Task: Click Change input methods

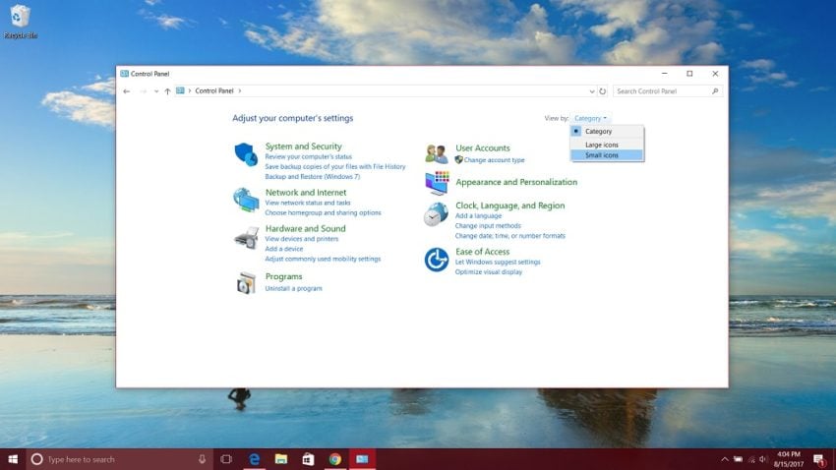Action: pos(488,226)
